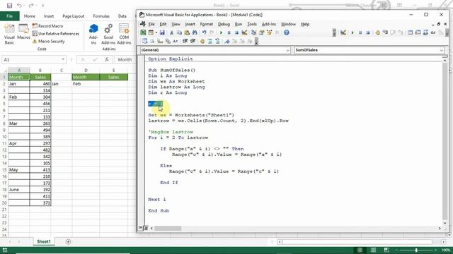Switch to Procedure View at code window bottom
453x254 pixels.
point(140,228)
